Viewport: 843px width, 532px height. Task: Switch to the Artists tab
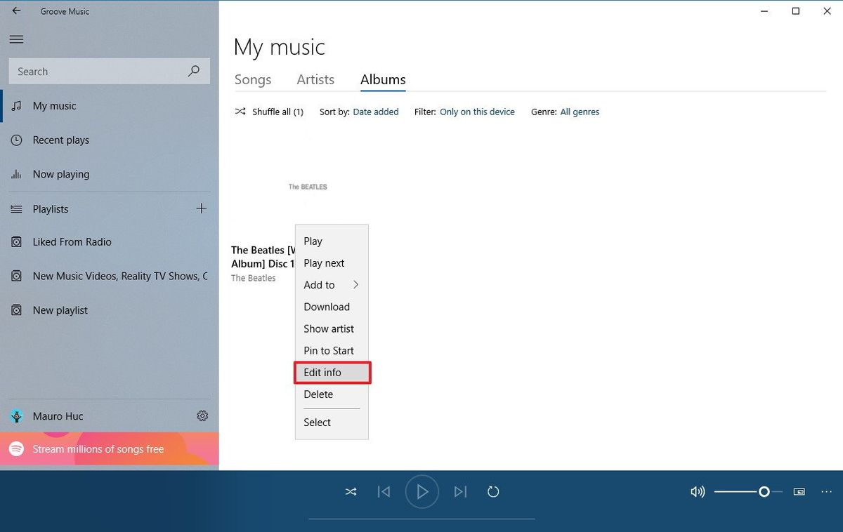pyautogui.click(x=315, y=79)
